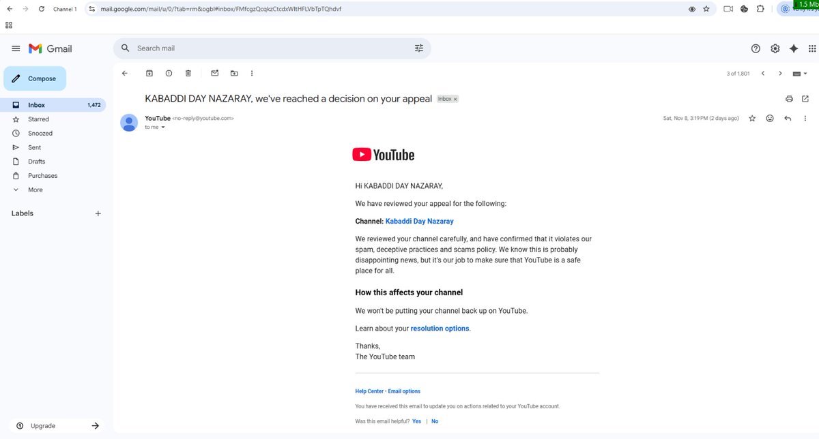
Task: Report this email as spam
Action: pos(169,73)
